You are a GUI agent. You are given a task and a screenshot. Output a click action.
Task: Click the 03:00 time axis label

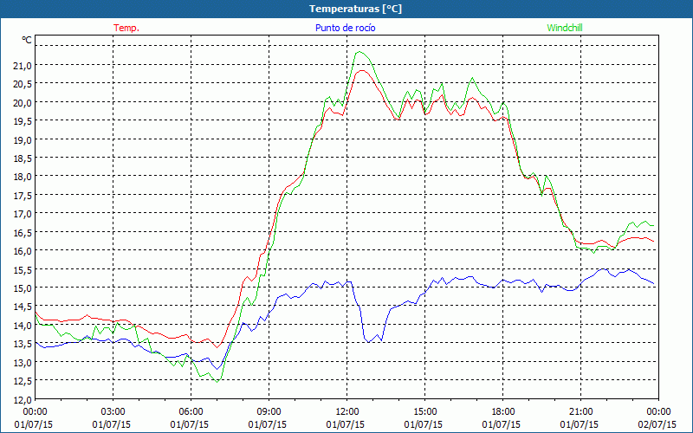coord(113,412)
